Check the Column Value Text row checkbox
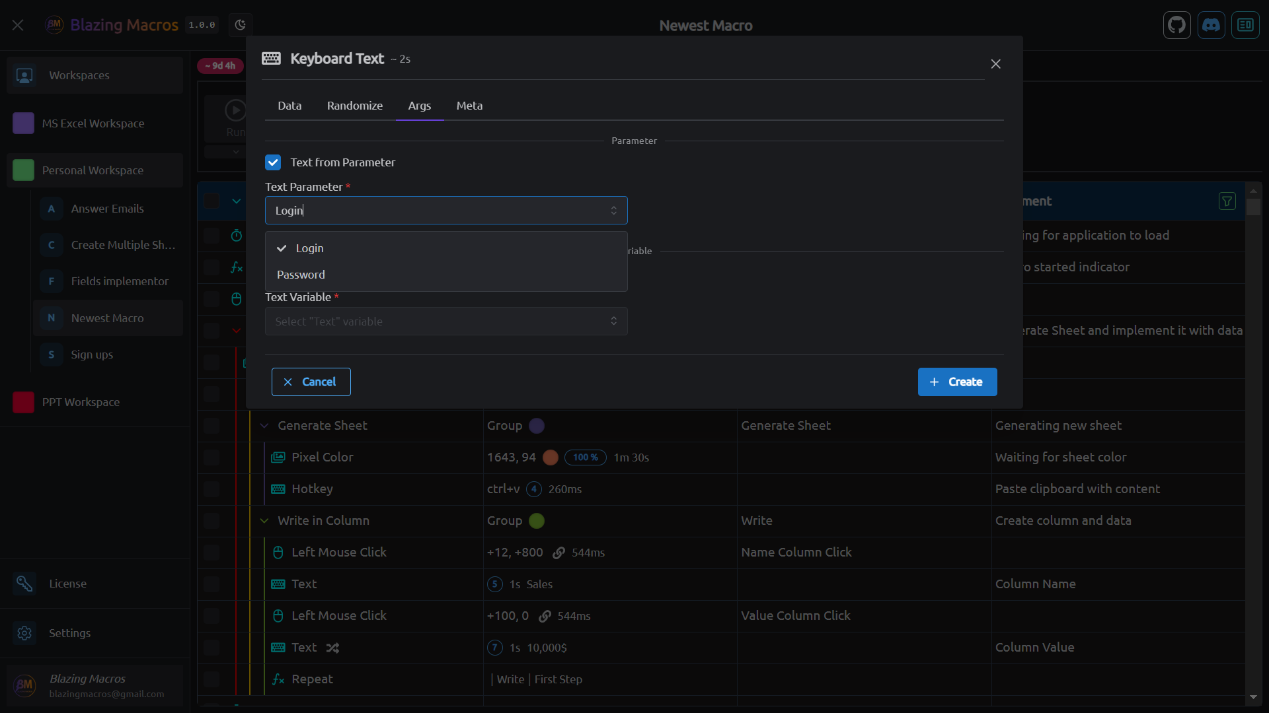 pos(211,648)
